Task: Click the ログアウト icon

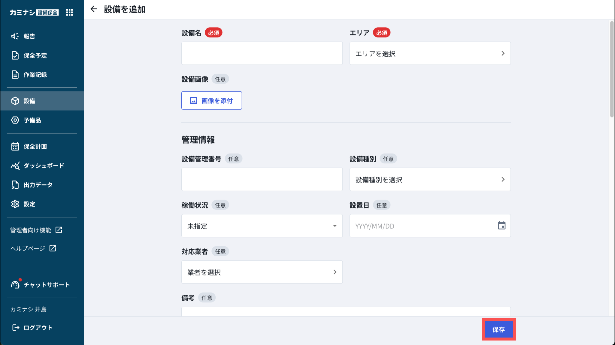Action: tap(16, 328)
